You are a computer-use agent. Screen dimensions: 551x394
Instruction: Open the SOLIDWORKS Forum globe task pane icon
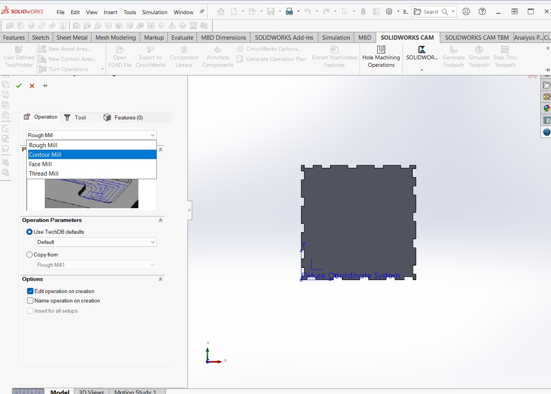tap(547, 132)
